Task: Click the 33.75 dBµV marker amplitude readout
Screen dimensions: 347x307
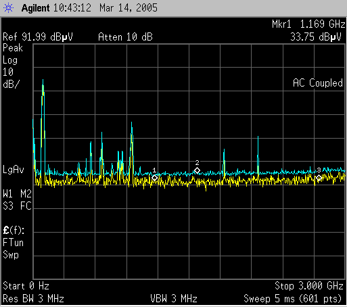Action: 316,37
